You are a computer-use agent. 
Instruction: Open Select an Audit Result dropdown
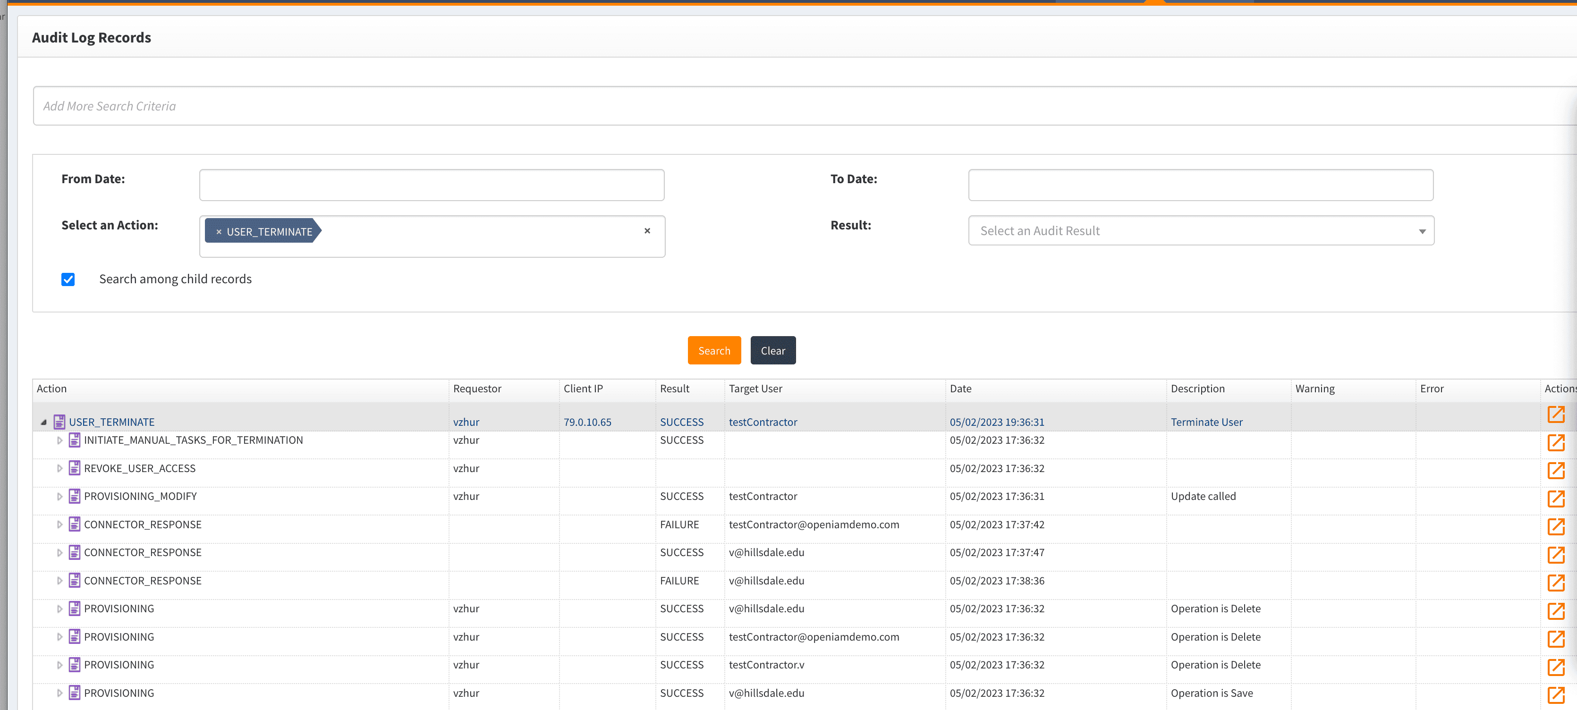1201,231
